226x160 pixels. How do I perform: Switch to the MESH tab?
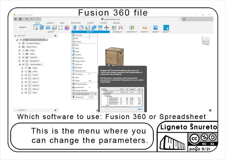coord(62,23)
